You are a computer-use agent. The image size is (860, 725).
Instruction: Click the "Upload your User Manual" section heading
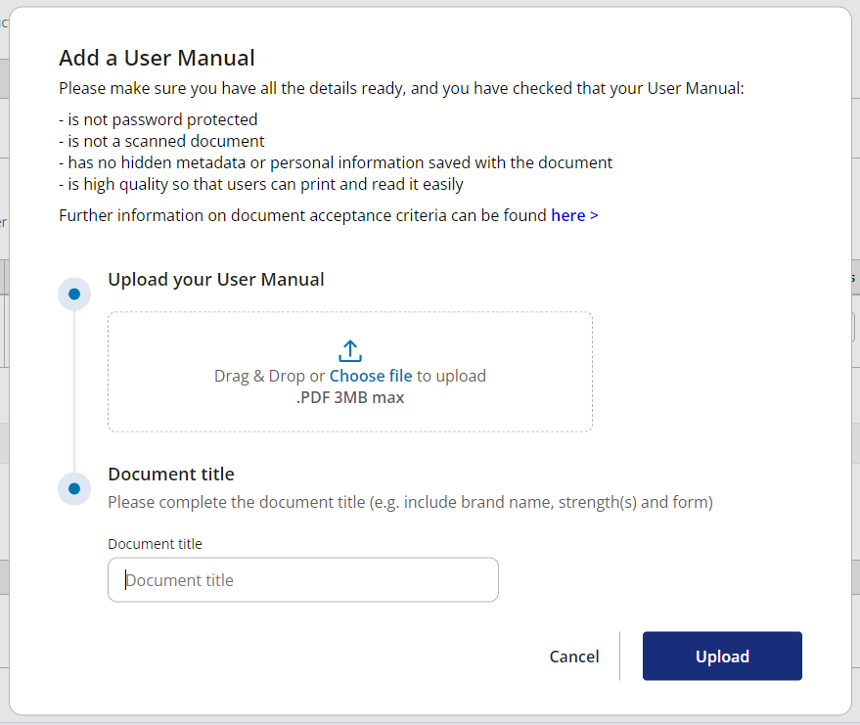tap(215, 279)
